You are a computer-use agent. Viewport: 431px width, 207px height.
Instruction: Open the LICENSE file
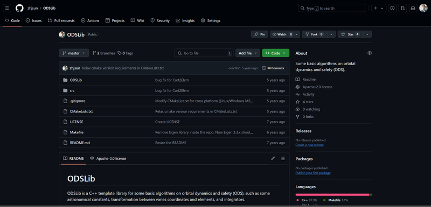point(77,122)
